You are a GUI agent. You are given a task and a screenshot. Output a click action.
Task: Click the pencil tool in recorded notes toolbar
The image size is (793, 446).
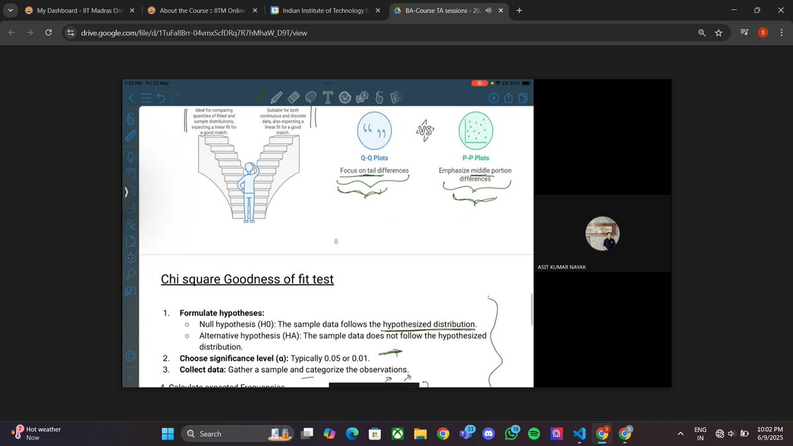click(277, 97)
